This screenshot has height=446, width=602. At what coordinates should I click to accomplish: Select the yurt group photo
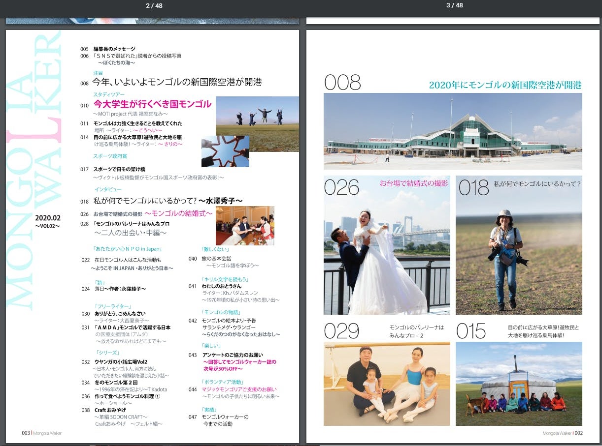click(518, 384)
